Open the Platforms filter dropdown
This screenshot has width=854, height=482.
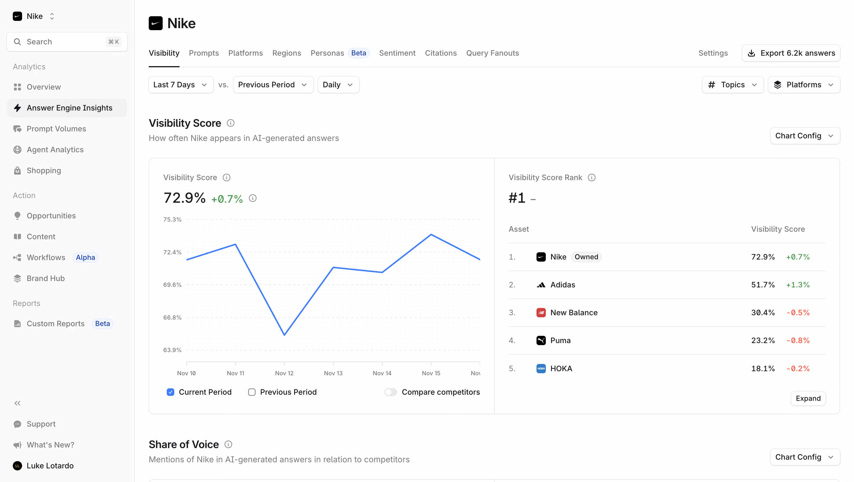click(x=804, y=85)
